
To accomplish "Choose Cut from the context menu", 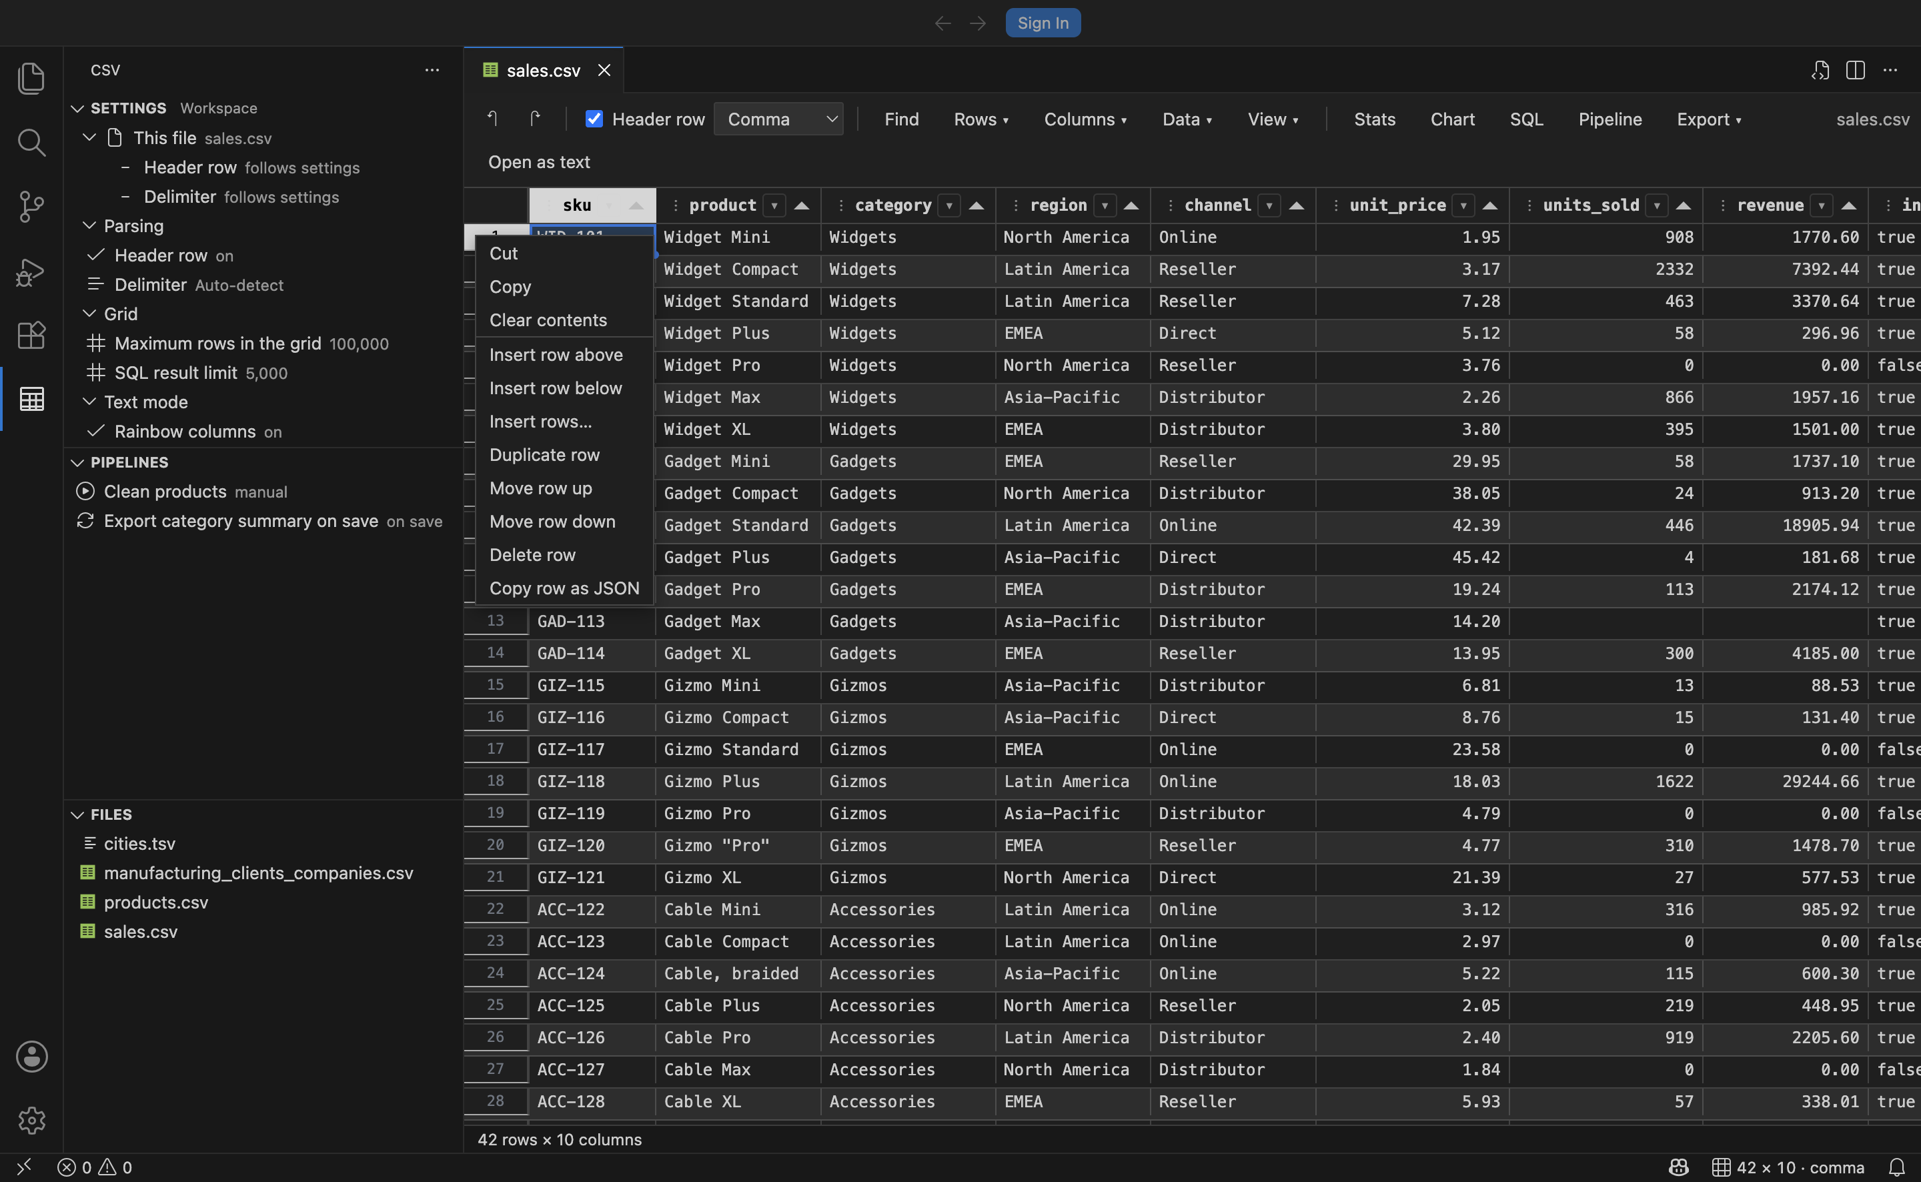I will (564, 253).
